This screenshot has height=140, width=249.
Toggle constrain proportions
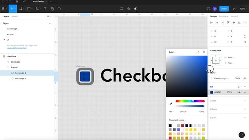tap(245, 37)
